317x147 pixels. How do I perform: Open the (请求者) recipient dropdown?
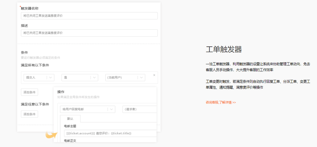(139, 109)
